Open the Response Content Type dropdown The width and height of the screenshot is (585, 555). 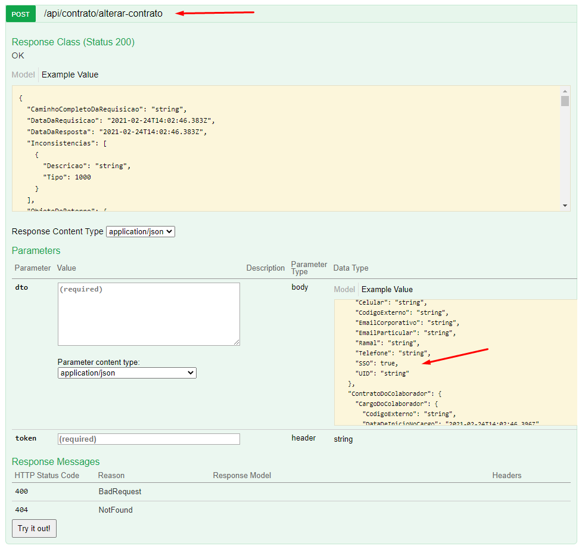pyautogui.click(x=141, y=231)
